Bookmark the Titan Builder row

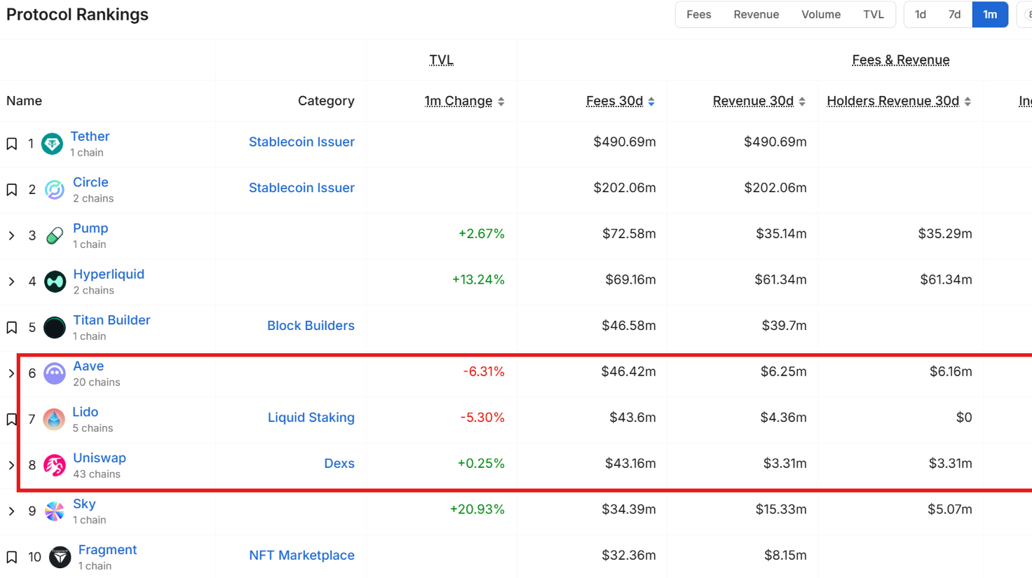point(12,327)
